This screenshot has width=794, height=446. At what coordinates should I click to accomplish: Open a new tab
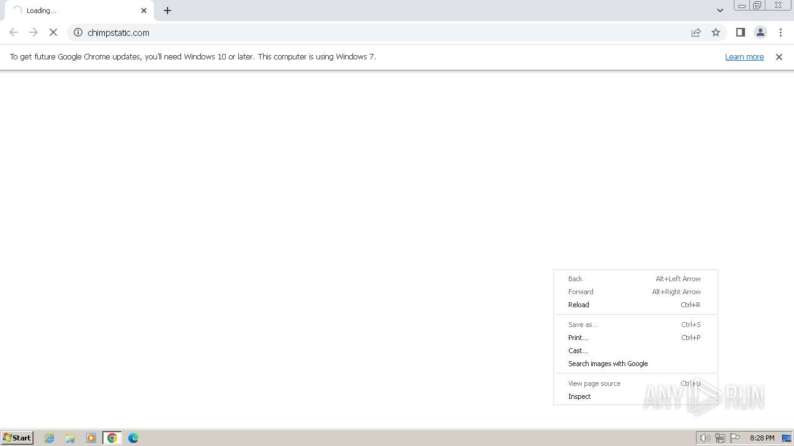click(167, 11)
